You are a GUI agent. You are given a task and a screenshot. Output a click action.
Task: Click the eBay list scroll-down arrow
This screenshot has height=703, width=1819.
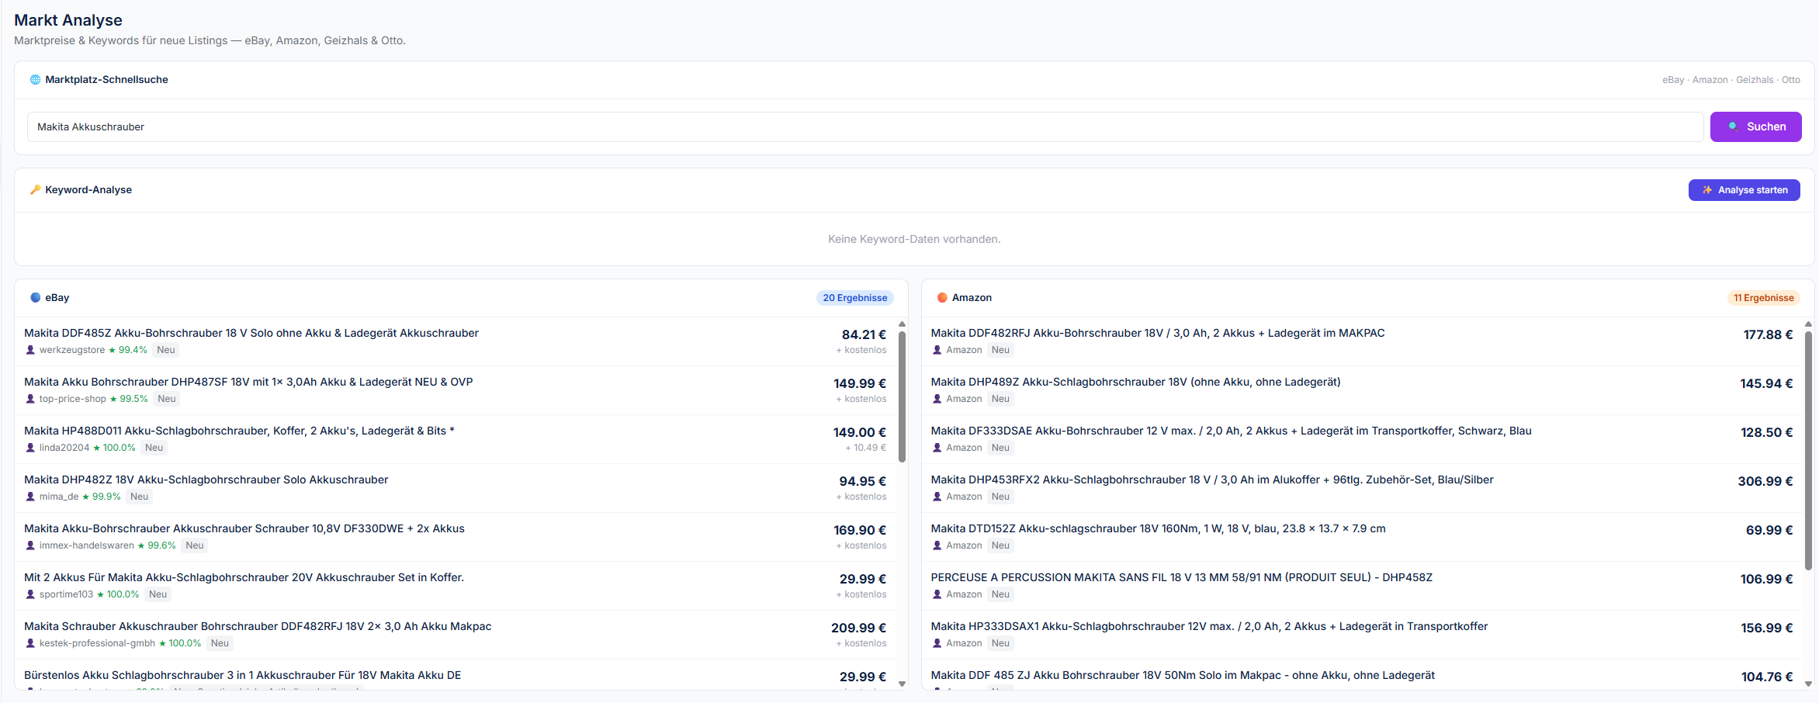[x=902, y=684]
